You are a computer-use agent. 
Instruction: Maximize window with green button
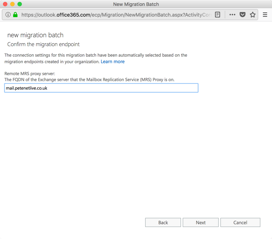(20, 4)
